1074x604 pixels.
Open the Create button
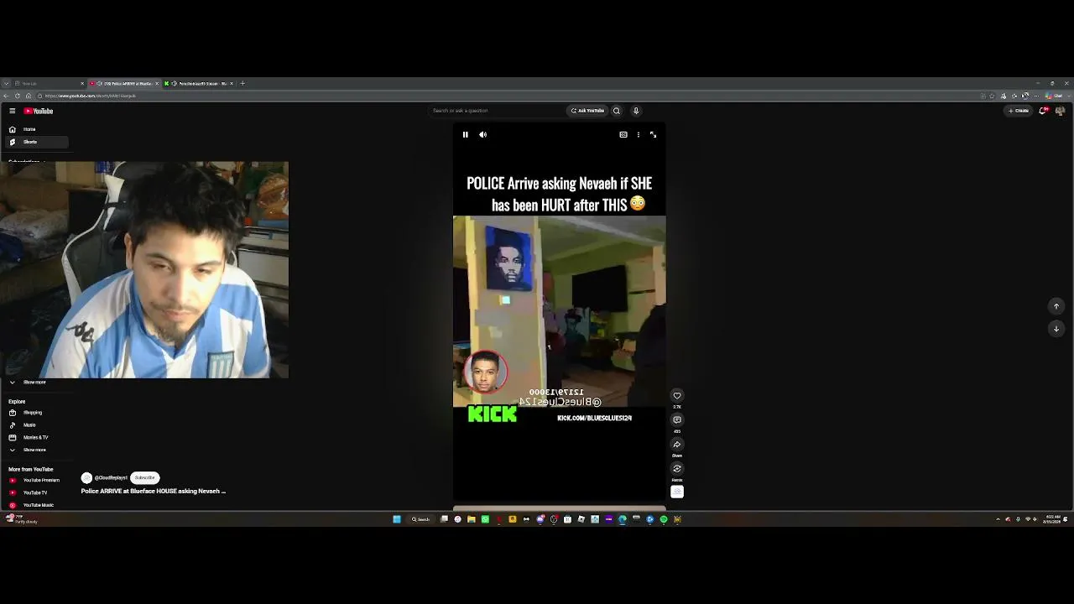pyautogui.click(x=1019, y=111)
